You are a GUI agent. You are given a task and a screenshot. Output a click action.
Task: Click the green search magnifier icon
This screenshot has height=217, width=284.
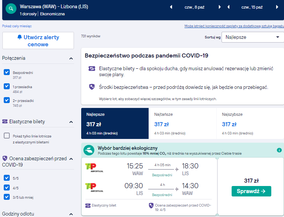pos(11,9)
